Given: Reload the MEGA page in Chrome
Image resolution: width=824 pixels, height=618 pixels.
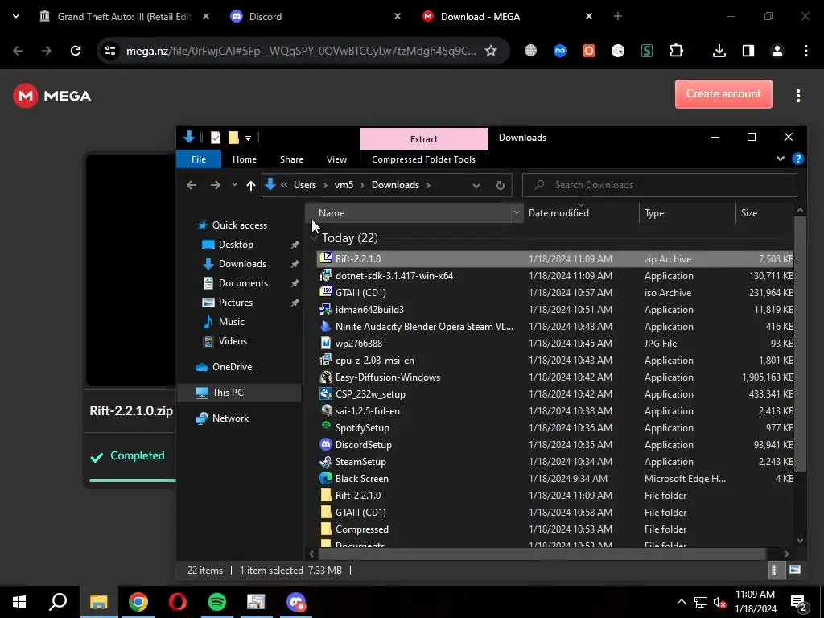Looking at the screenshot, I should [x=76, y=51].
